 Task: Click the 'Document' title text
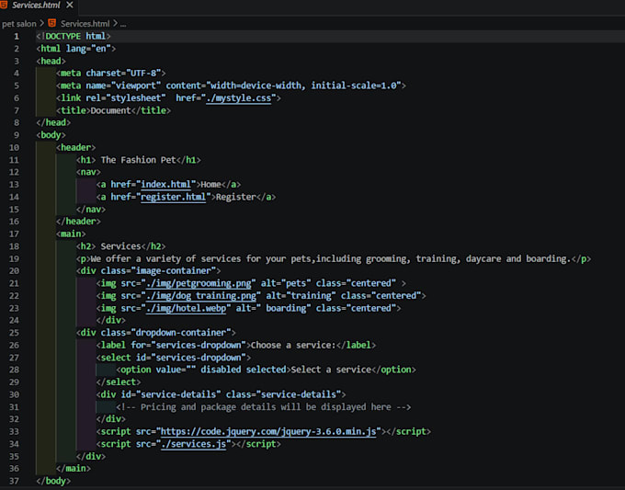[111, 110]
